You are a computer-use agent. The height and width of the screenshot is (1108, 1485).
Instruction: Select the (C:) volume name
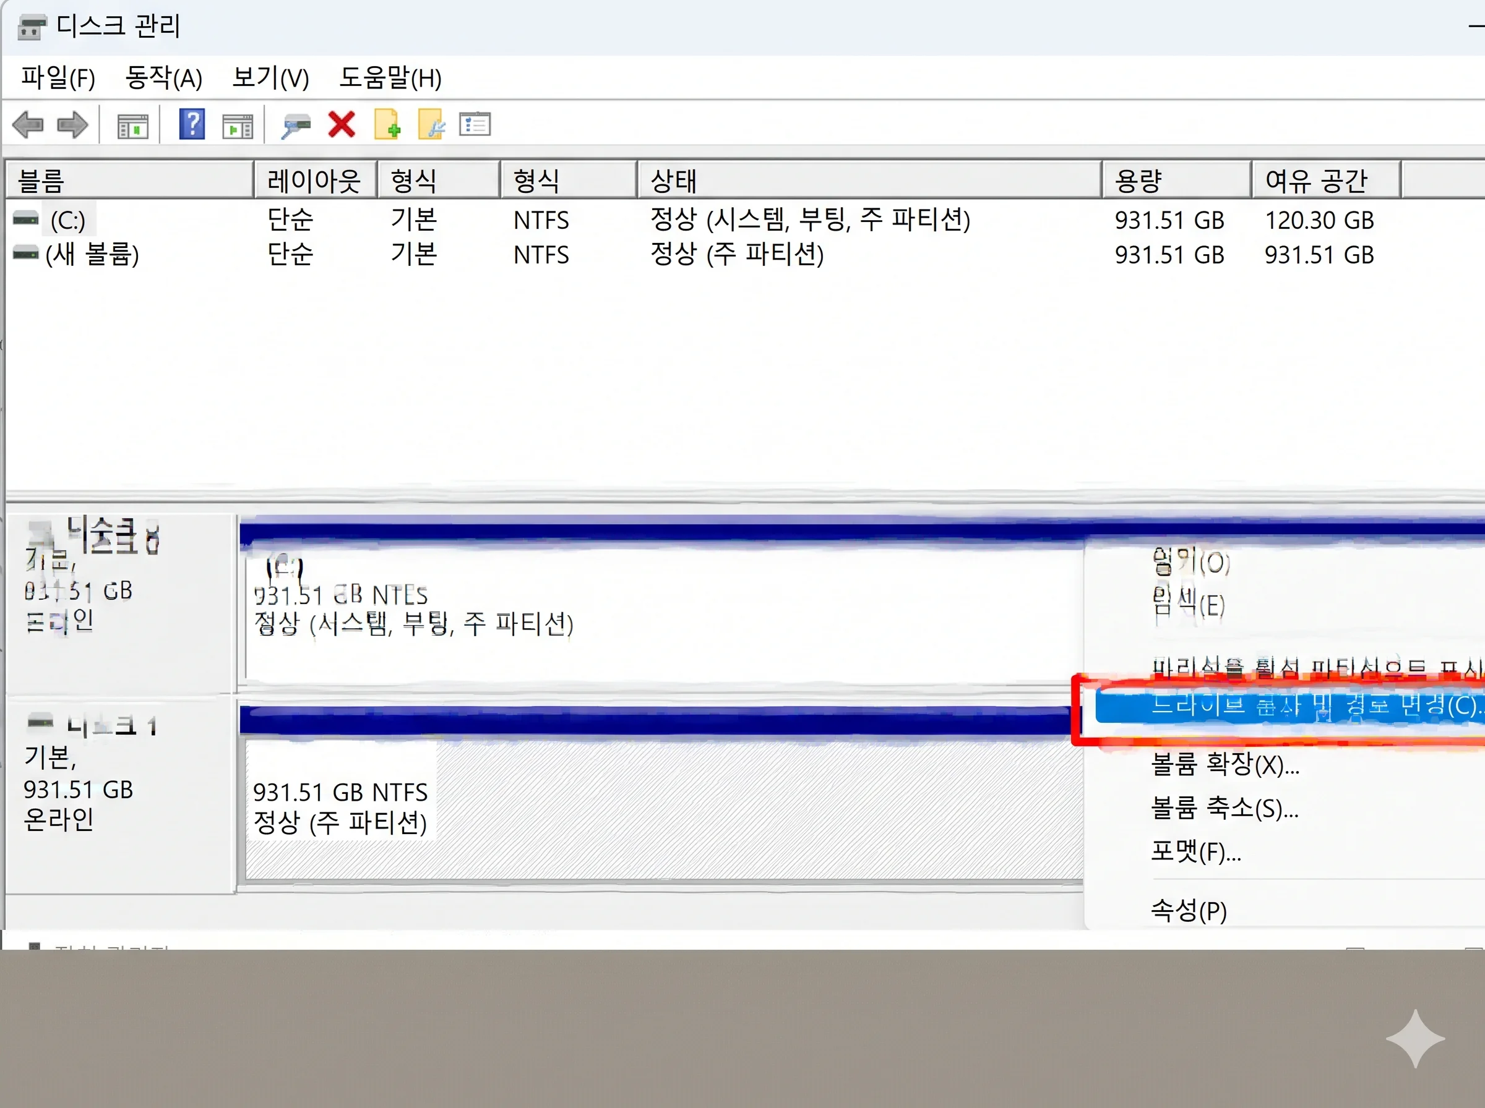click(x=68, y=220)
